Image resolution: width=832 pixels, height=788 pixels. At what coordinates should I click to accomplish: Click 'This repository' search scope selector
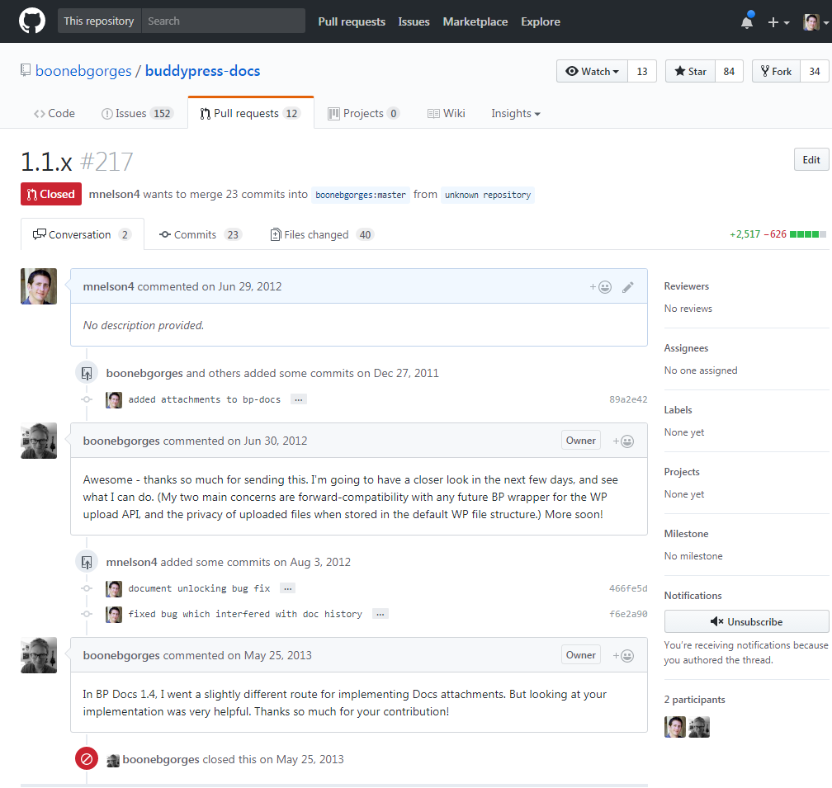coord(99,21)
